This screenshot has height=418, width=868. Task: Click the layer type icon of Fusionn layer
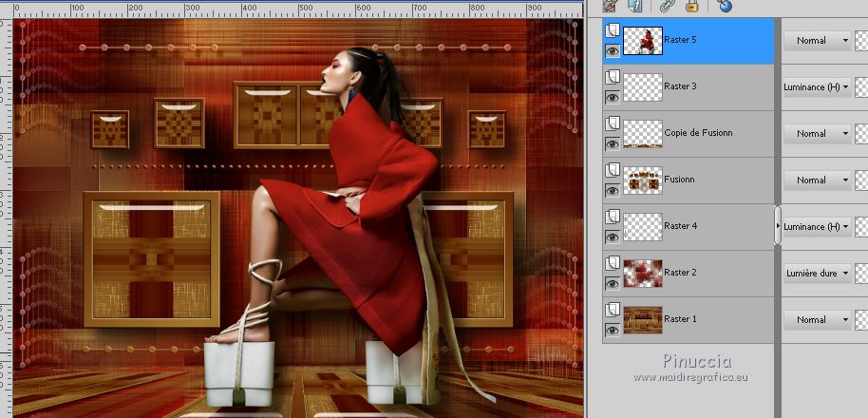tap(613, 171)
